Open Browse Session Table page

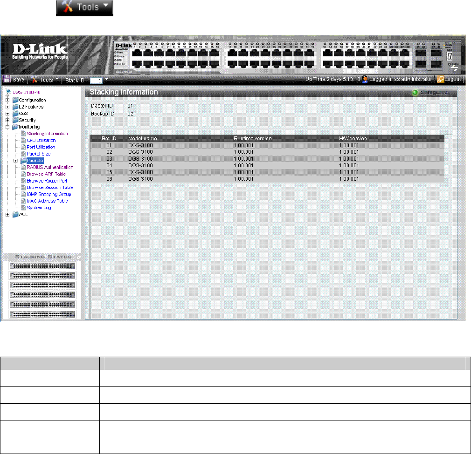[50, 187]
